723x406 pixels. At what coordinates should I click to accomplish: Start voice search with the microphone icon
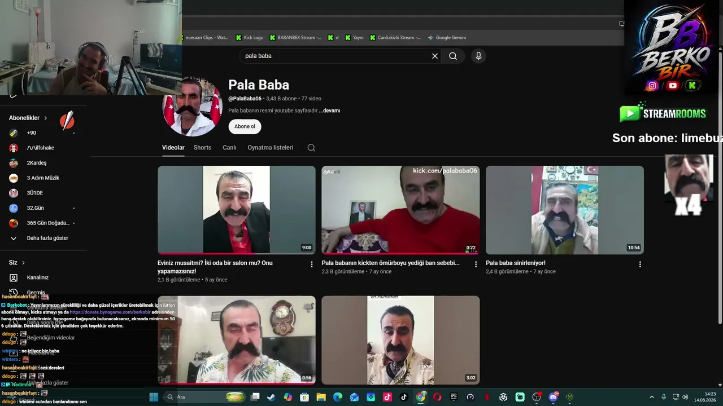(x=478, y=56)
